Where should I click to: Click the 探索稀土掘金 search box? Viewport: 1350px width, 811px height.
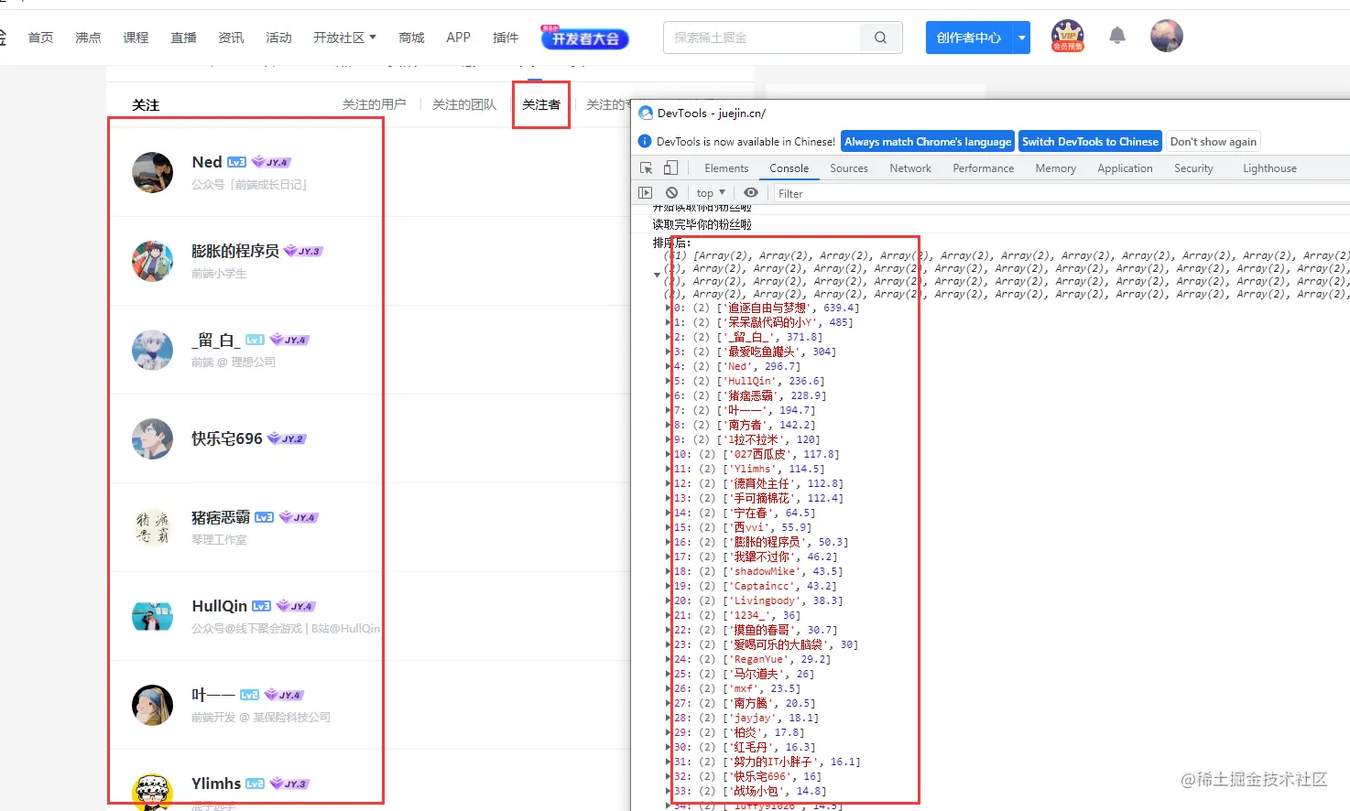[762, 38]
